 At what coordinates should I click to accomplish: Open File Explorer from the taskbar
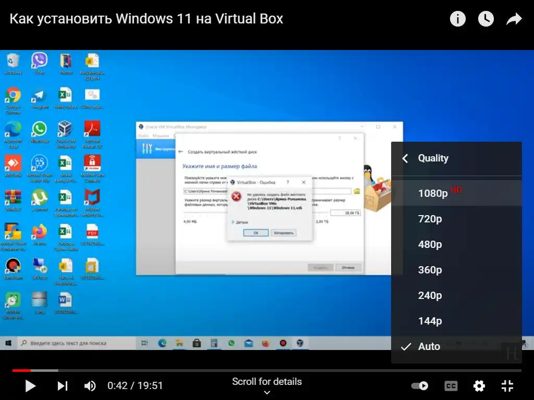(x=179, y=343)
